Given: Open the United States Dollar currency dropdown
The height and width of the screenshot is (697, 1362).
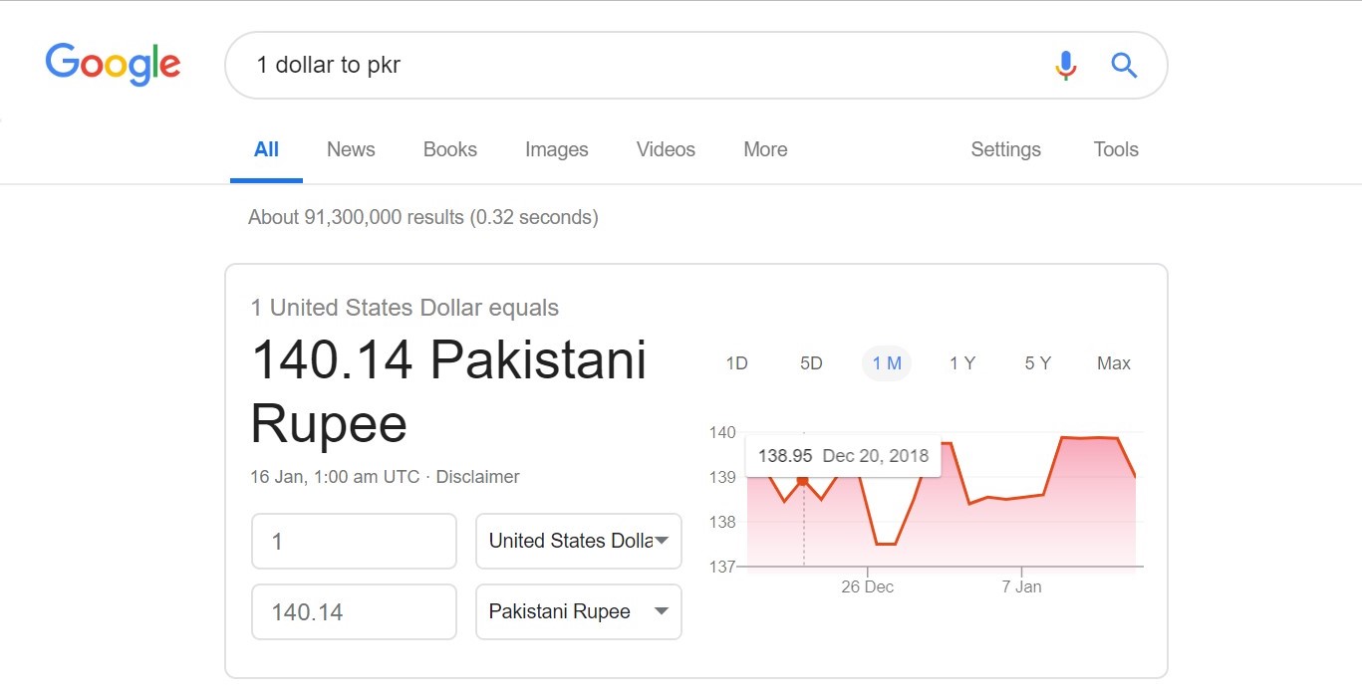Looking at the screenshot, I should [579, 541].
